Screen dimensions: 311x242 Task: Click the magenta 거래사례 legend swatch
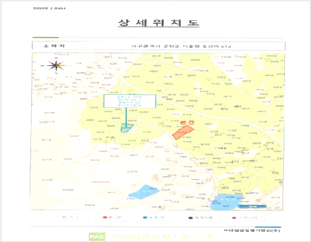click(x=234, y=218)
